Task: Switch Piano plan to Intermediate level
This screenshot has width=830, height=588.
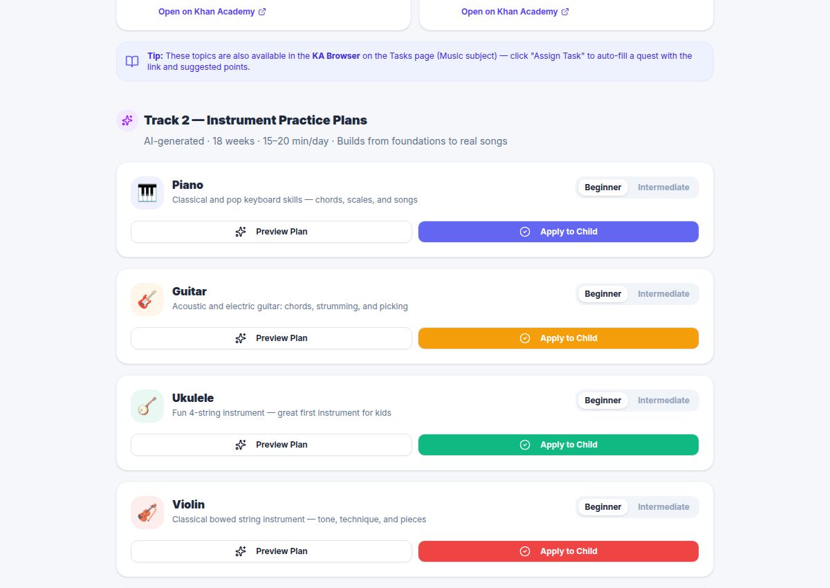Action: point(663,187)
